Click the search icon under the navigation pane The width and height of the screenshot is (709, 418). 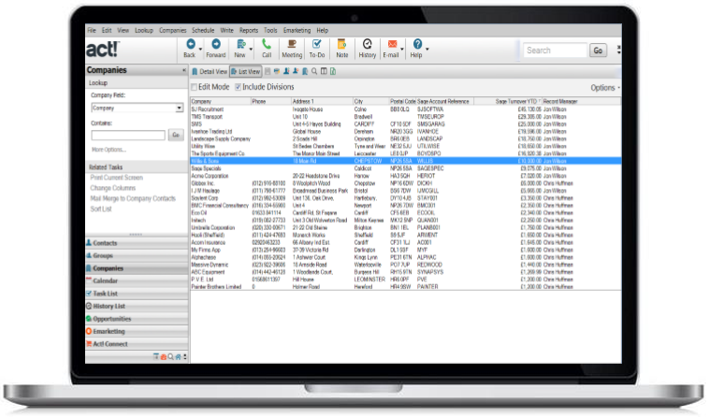click(x=171, y=357)
